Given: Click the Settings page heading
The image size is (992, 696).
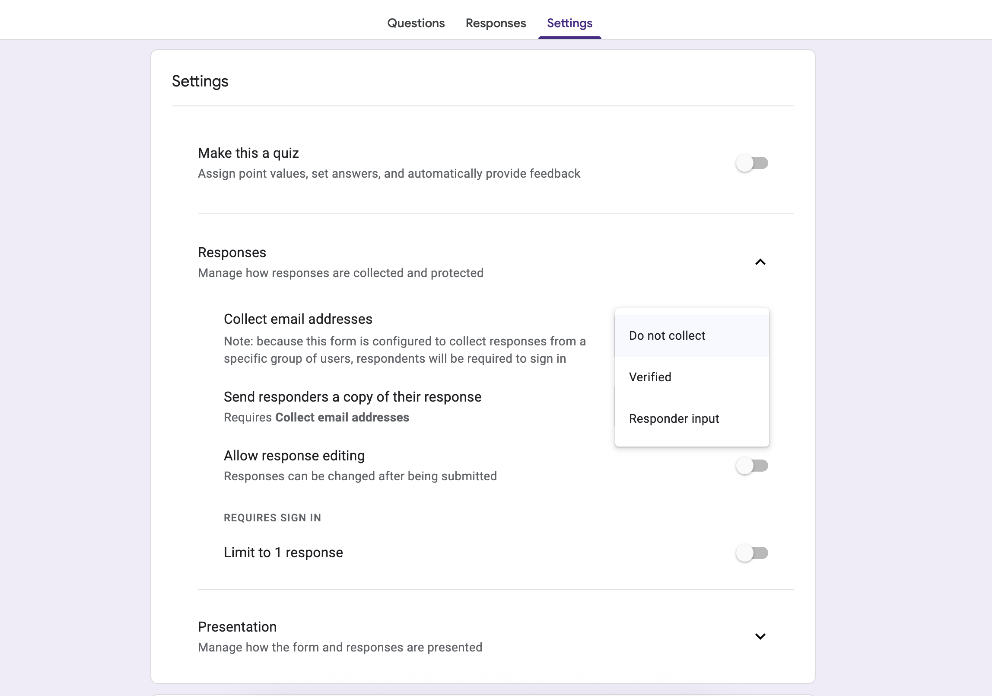Looking at the screenshot, I should [200, 81].
